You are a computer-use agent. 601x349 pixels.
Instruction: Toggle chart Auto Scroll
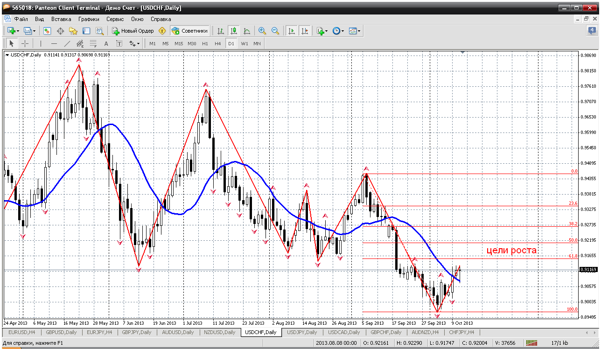[x=292, y=31]
